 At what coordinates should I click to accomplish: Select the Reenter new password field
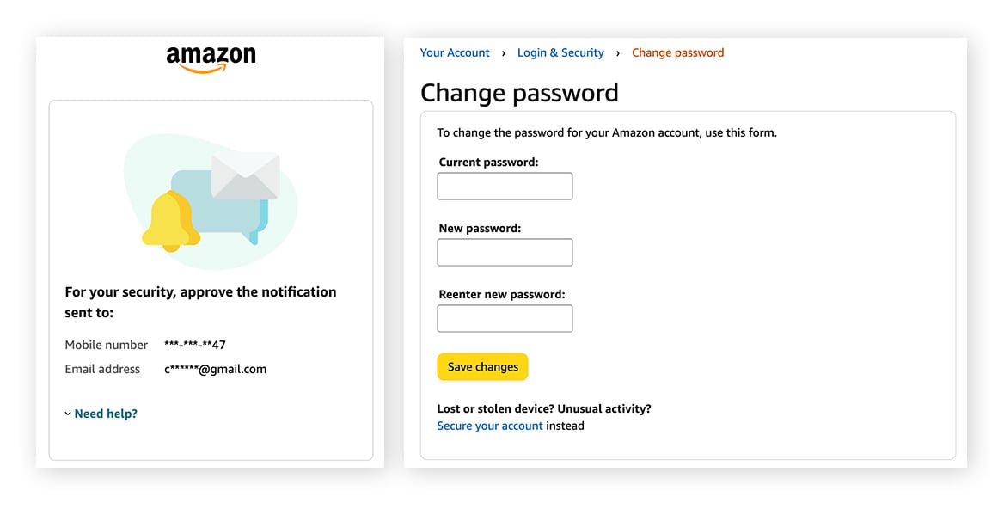505,318
